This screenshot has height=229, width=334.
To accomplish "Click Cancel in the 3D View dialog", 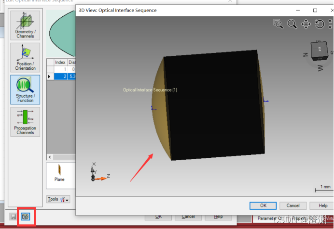I will click(x=293, y=205).
